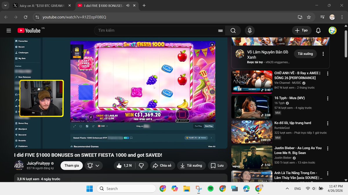Open options for 16 Typh - Mưa video

(328, 98)
